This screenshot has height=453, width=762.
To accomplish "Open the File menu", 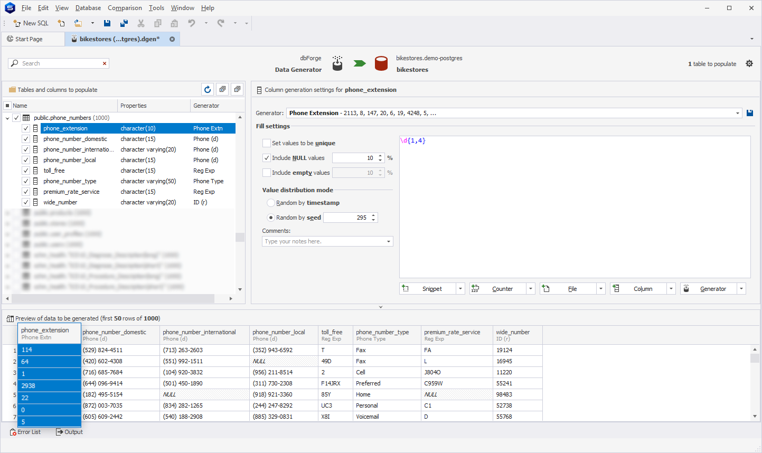I will [x=26, y=8].
